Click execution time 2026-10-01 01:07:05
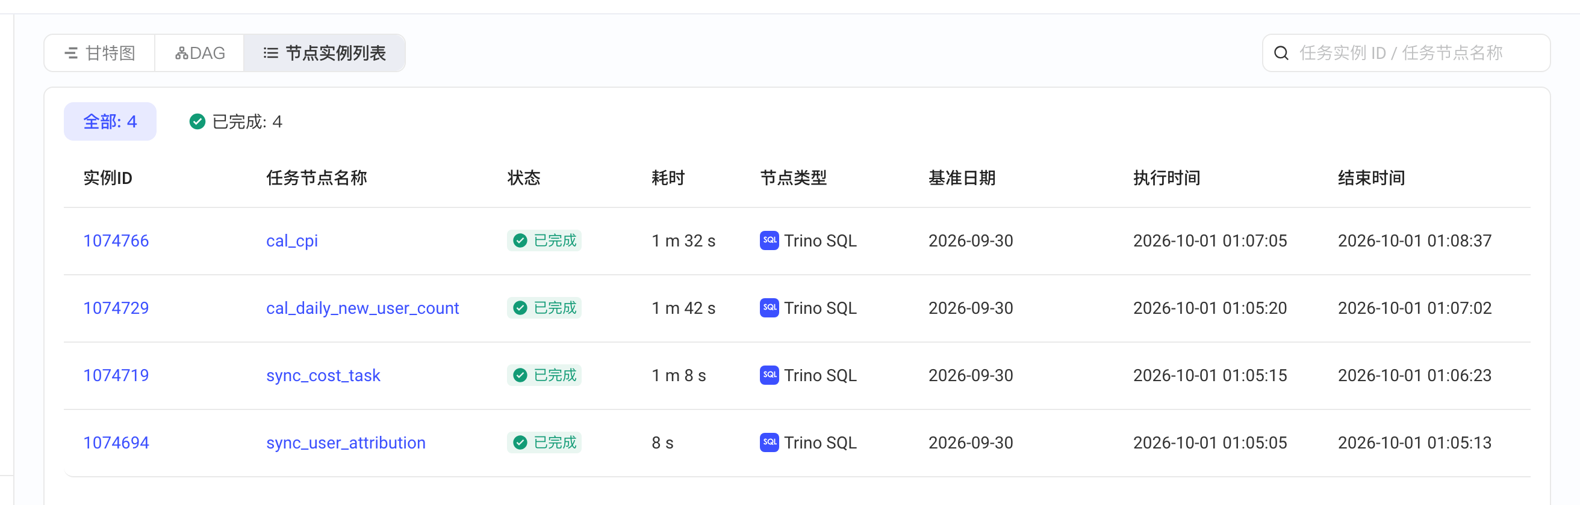Viewport: 1580px width, 505px height. (x=1210, y=240)
